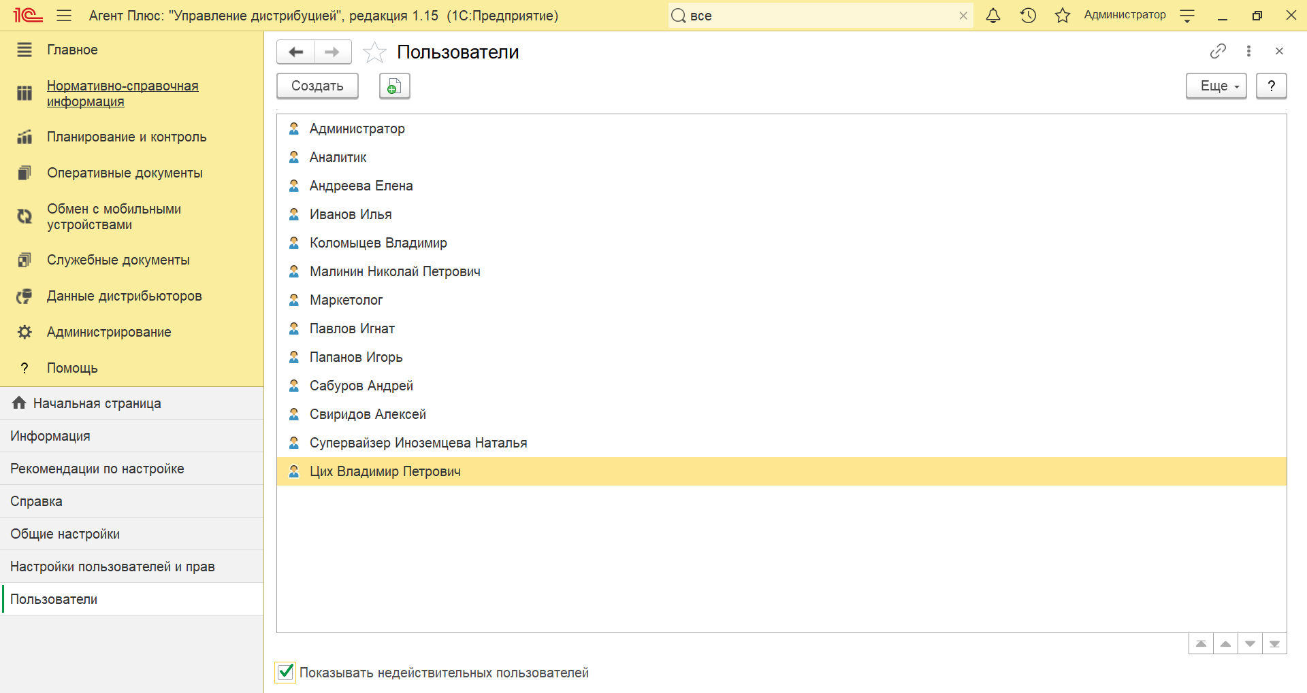Open history clock icon
This screenshot has width=1307, height=693.
coord(1028,16)
